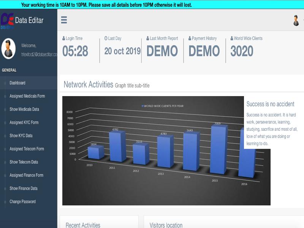Open the user avatar menu at top right
The width and height of the screenshot is (304, 228).
tap(296, 21)
